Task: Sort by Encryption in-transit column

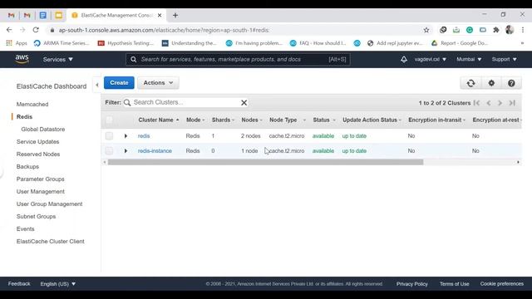Action: [x=437, y=120]
